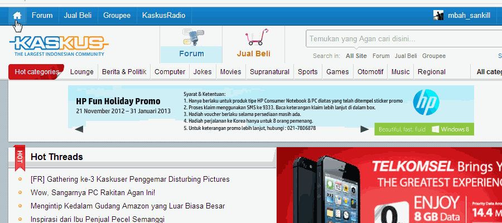Open the Jokes category
The image size is (502, 223).
202,72
